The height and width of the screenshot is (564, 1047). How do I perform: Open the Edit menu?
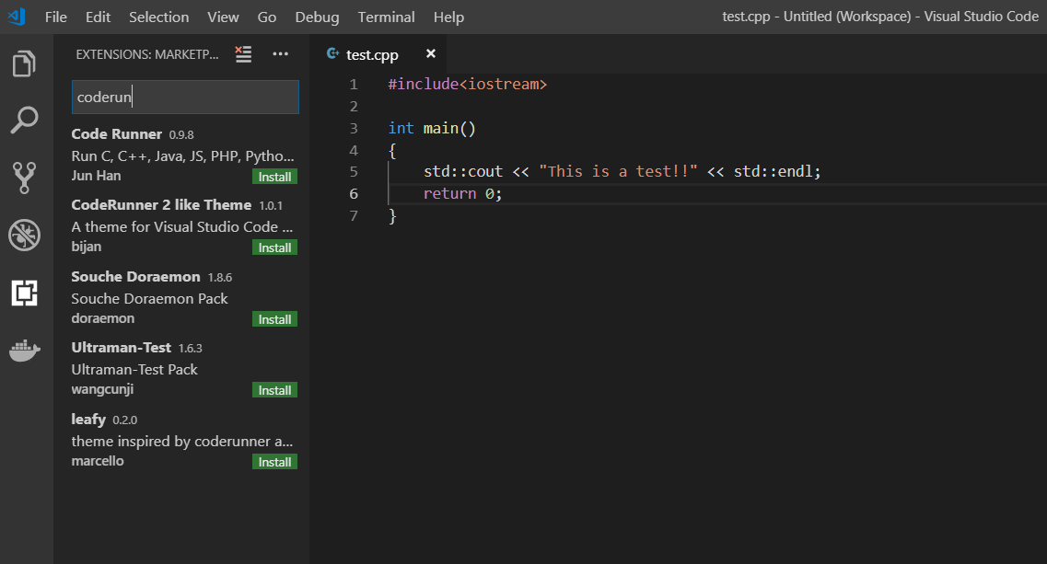tap(99, 17)
